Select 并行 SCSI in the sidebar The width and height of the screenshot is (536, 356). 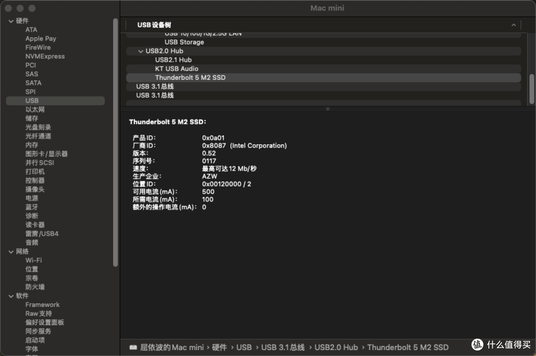(40, 163)
